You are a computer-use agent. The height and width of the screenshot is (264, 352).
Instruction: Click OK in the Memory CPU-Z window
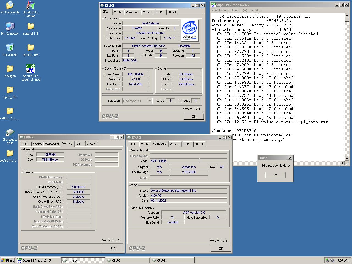click(x=113, y=248)
